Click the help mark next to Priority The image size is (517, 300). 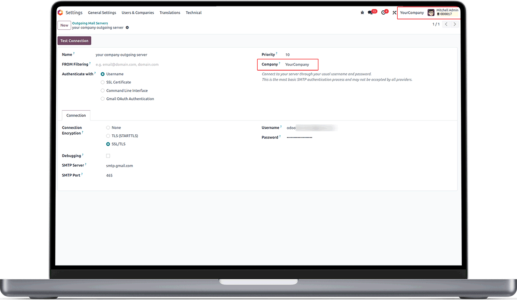click(x=277, y=54)
